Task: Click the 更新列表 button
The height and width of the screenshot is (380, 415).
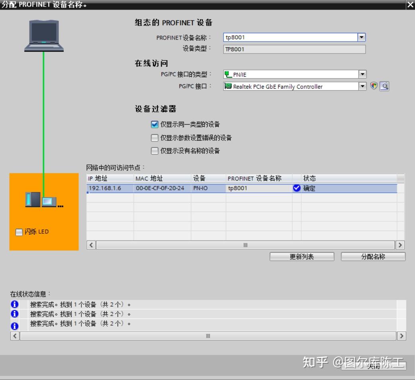Action: 302,257
